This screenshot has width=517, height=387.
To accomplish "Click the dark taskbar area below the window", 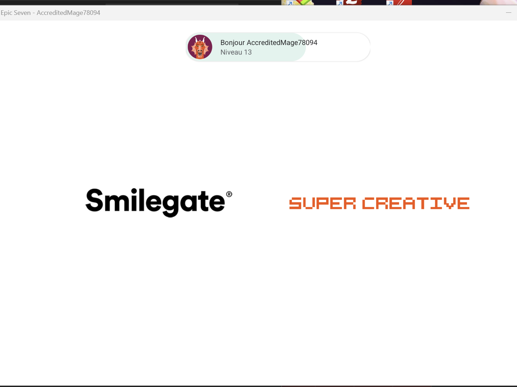I will coord(142,385).
